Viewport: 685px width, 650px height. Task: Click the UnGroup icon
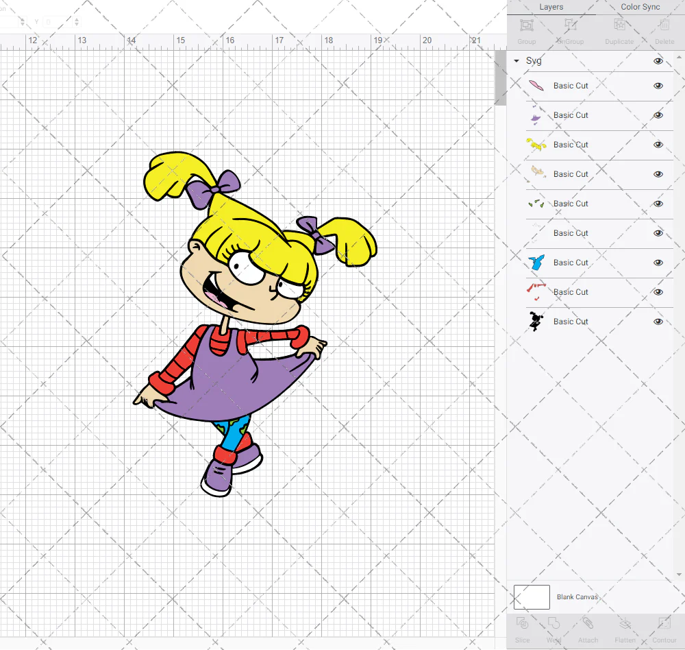(x=570, y=26)
